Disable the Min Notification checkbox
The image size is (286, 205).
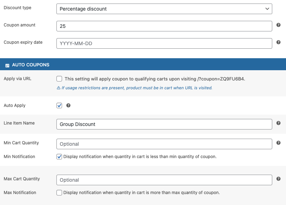[x=59, y=157]
